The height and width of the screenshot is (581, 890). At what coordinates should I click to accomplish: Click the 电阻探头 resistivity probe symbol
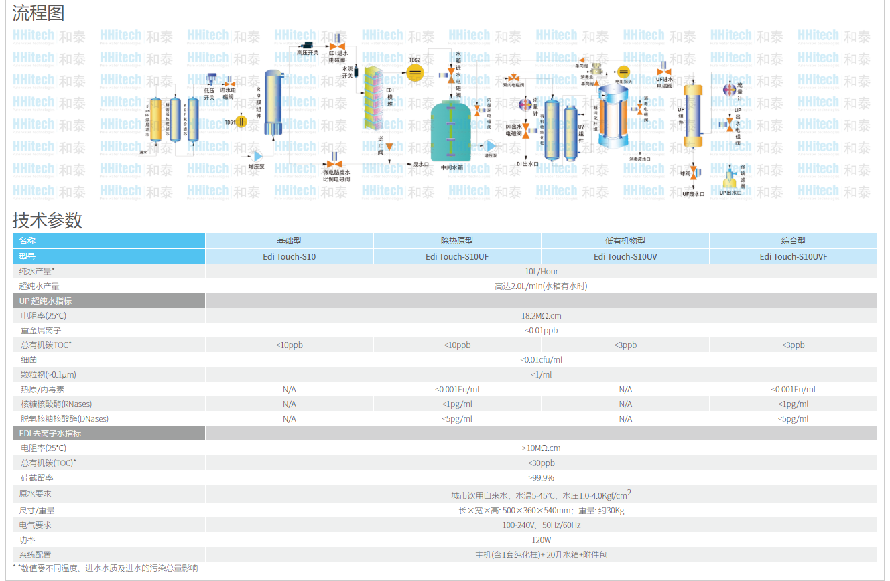(x=623, y=72)
